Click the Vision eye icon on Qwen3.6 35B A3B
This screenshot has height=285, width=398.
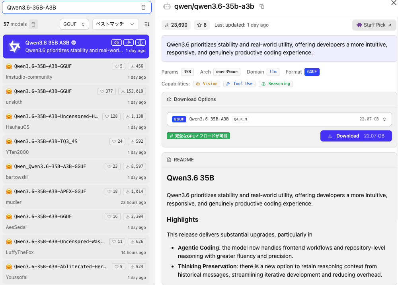pyautogui.click(x=117, y=43)
